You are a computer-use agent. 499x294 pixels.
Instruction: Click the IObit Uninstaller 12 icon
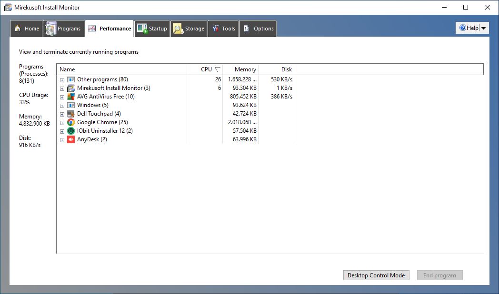71,131
